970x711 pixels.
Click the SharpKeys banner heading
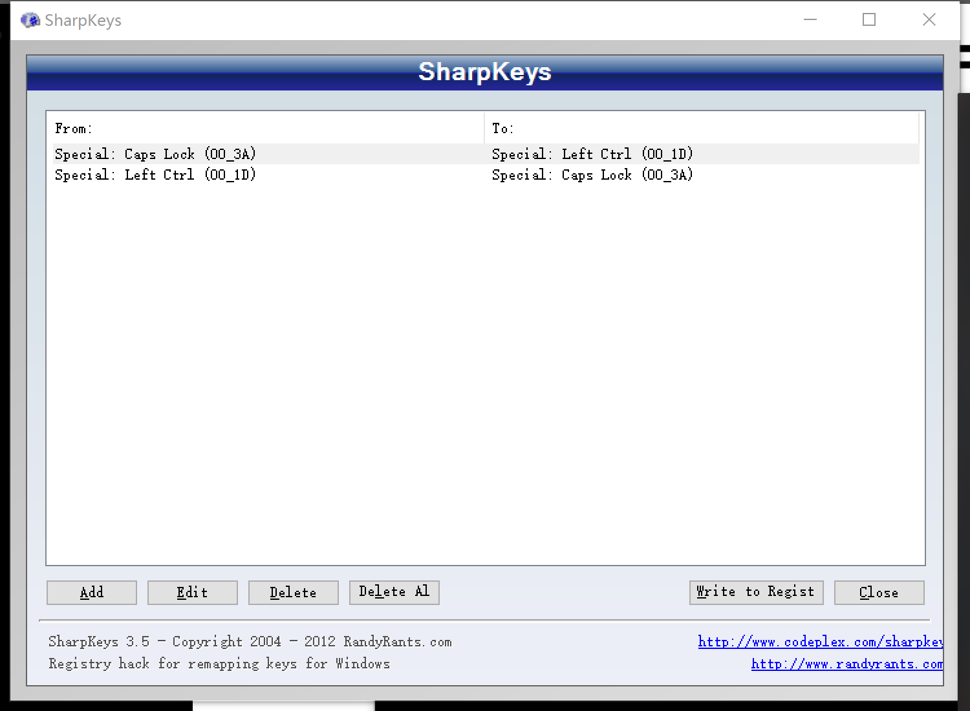click(485, 72)
